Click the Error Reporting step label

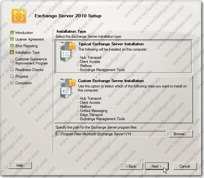click(26, 46)
